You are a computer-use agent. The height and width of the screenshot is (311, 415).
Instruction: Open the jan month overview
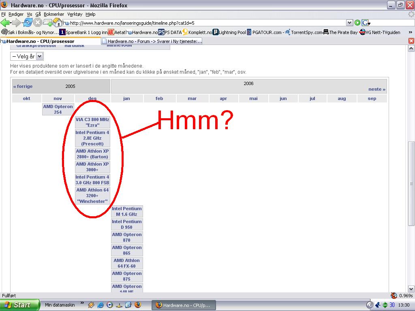126,98
